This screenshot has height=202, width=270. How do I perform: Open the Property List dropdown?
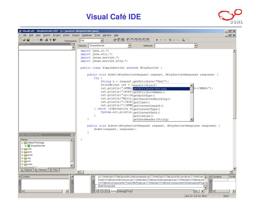(73, 47)
